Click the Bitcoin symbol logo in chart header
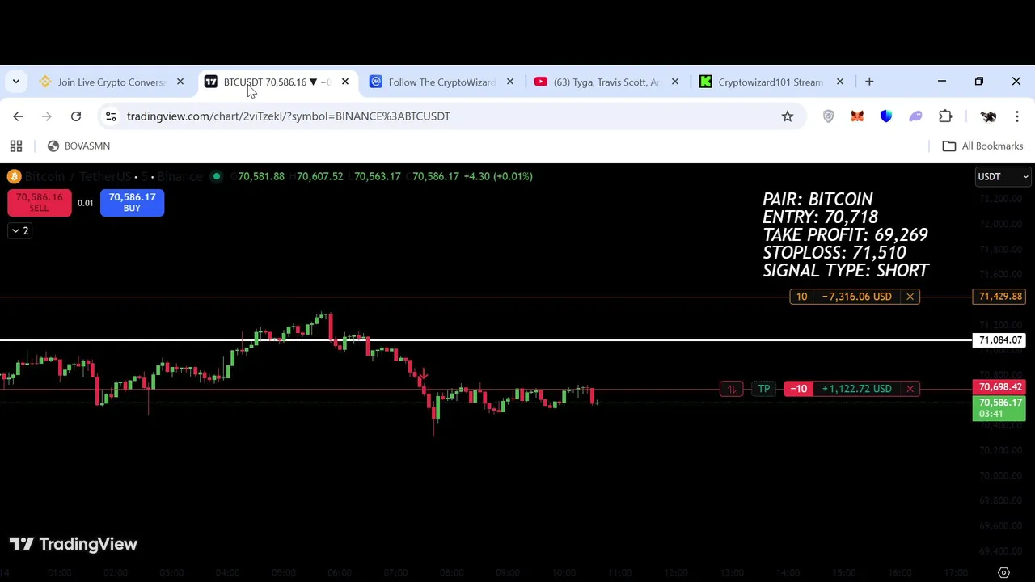 point(14,176)
